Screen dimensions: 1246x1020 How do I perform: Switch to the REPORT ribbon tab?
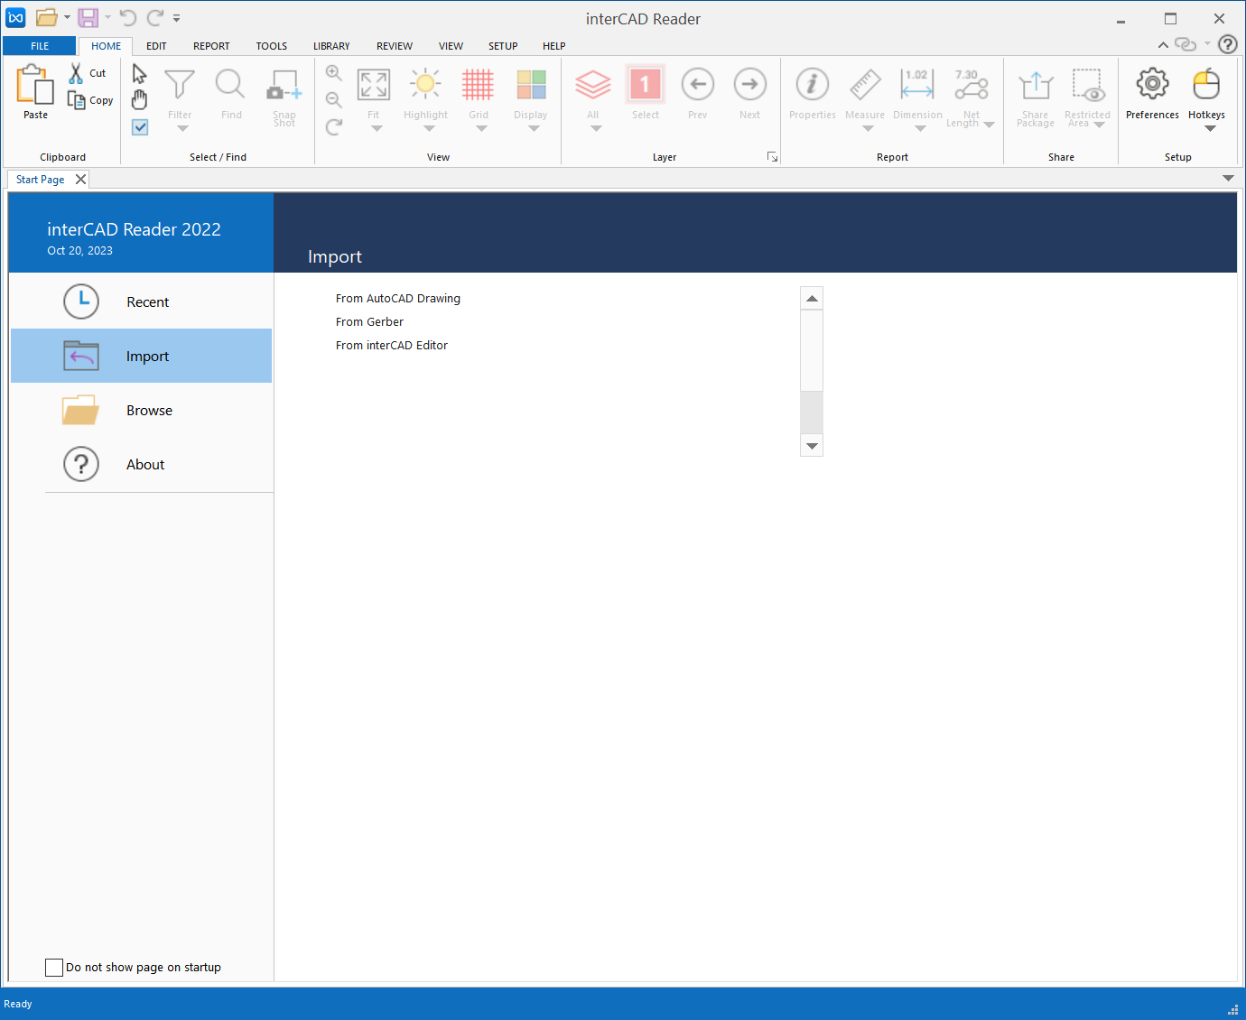(211, 46)
